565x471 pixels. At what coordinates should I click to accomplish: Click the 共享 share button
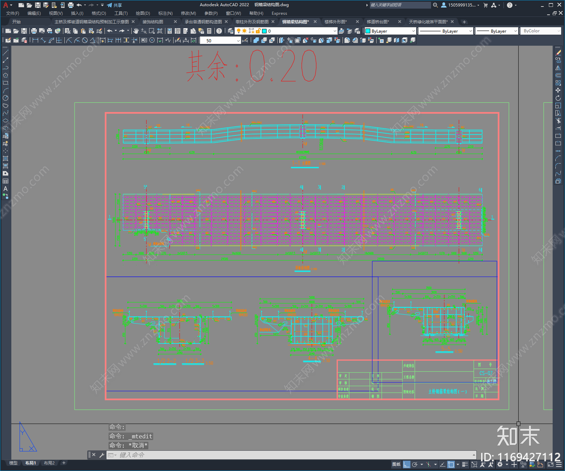(115, 5)
